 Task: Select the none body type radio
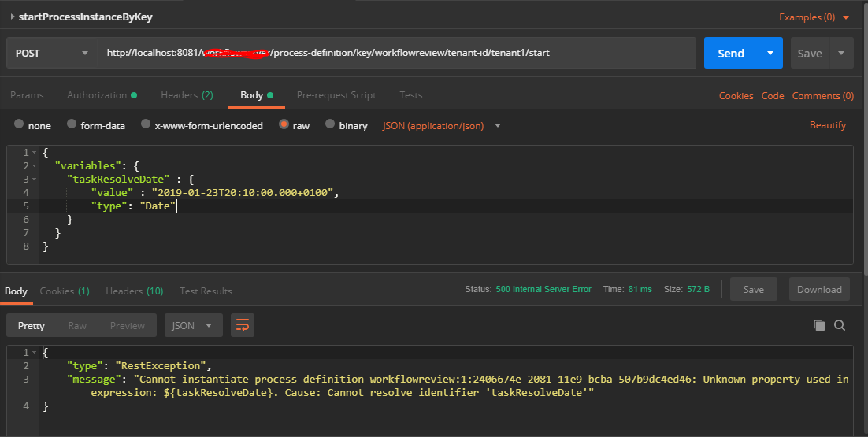point(19,124)
